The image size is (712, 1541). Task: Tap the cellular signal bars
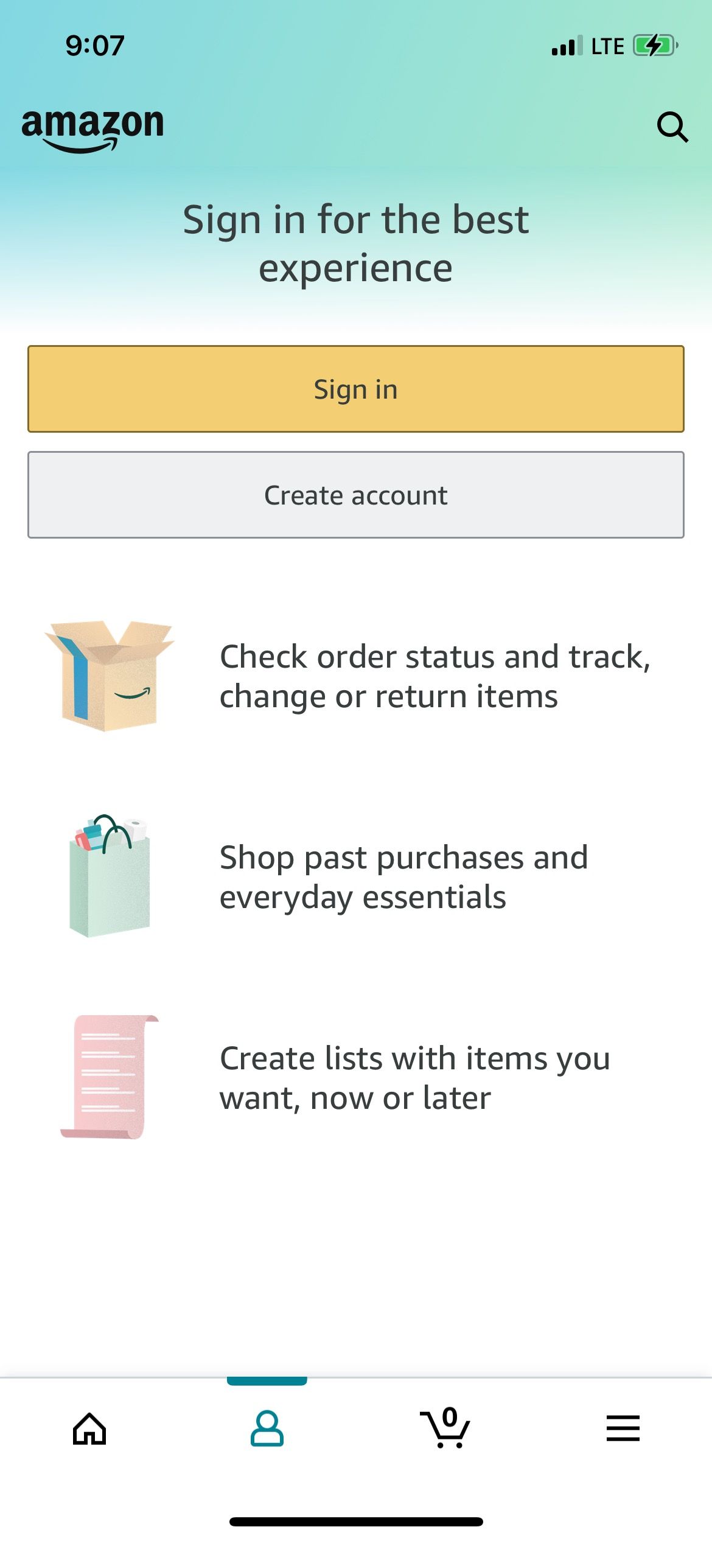click(567, 46)
